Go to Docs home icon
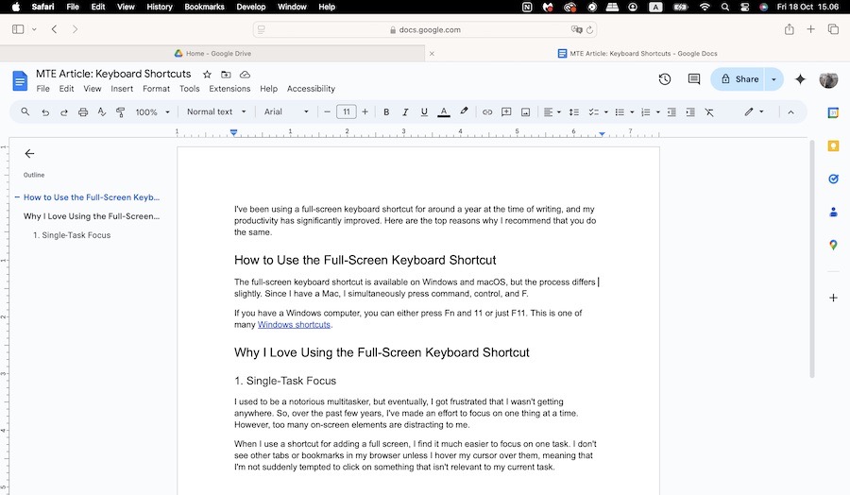The height and width of the screenshot is (495, 850). coord(20,81)
